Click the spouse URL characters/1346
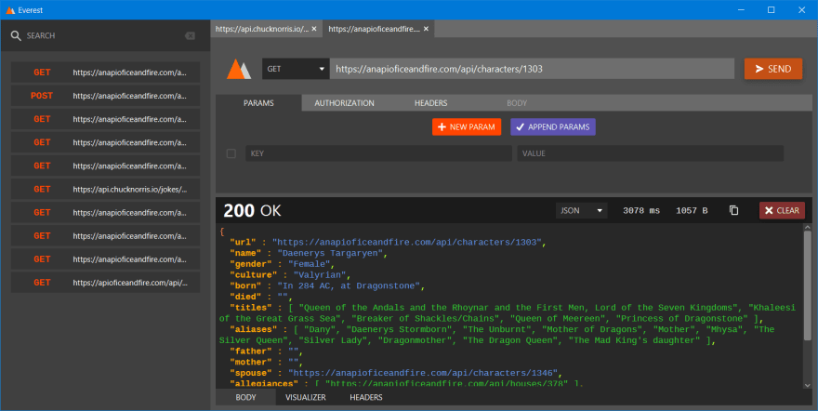The width and height of the screenshot is (818, 411). coord(423,373)
